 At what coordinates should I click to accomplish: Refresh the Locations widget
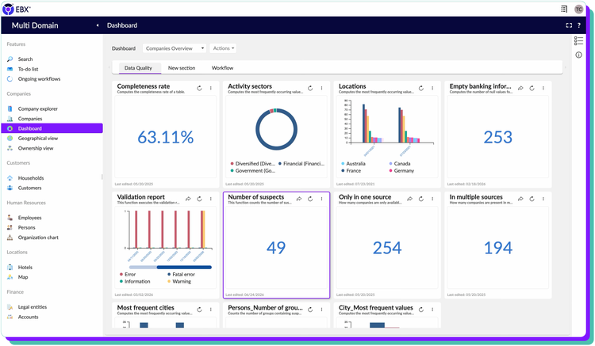(x=421, y=88)
